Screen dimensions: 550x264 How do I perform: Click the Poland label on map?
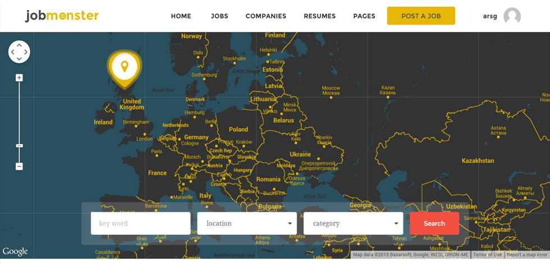click(239, 129)
